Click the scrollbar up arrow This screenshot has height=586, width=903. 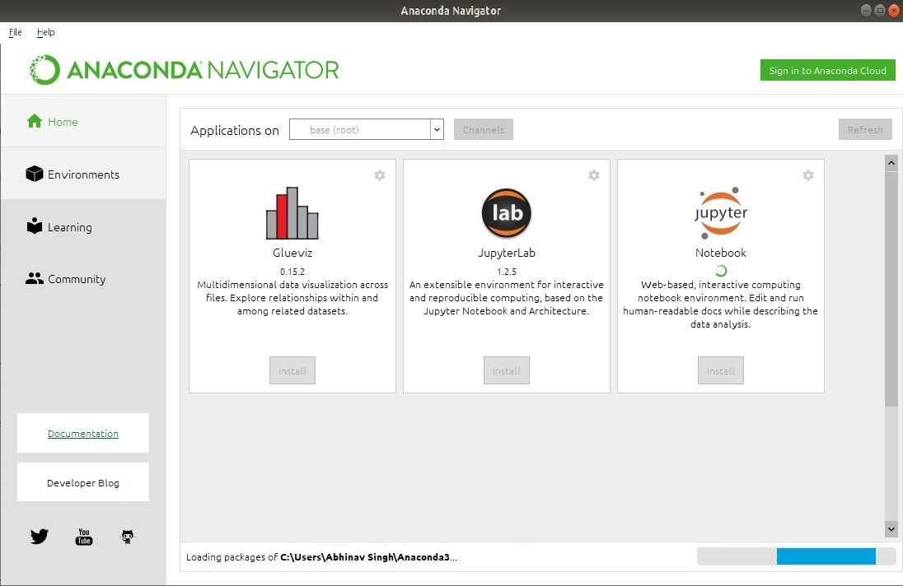[x=891, y=163]
